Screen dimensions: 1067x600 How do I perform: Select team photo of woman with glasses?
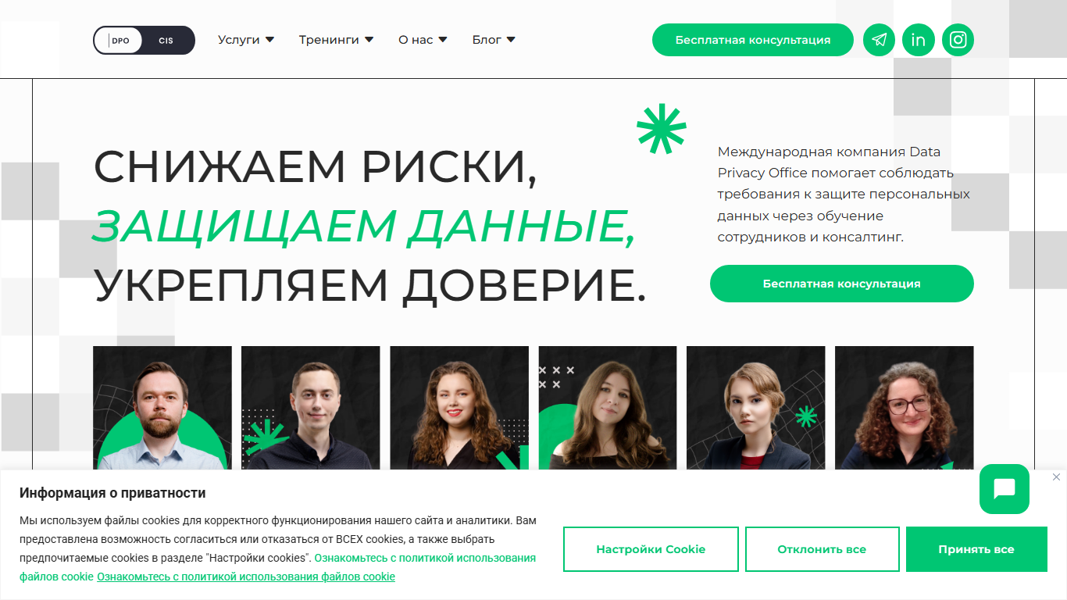tap(905, 408)
